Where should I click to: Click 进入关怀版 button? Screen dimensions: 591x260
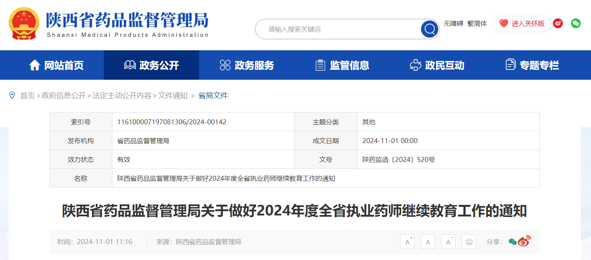click(x=522, y=24)
